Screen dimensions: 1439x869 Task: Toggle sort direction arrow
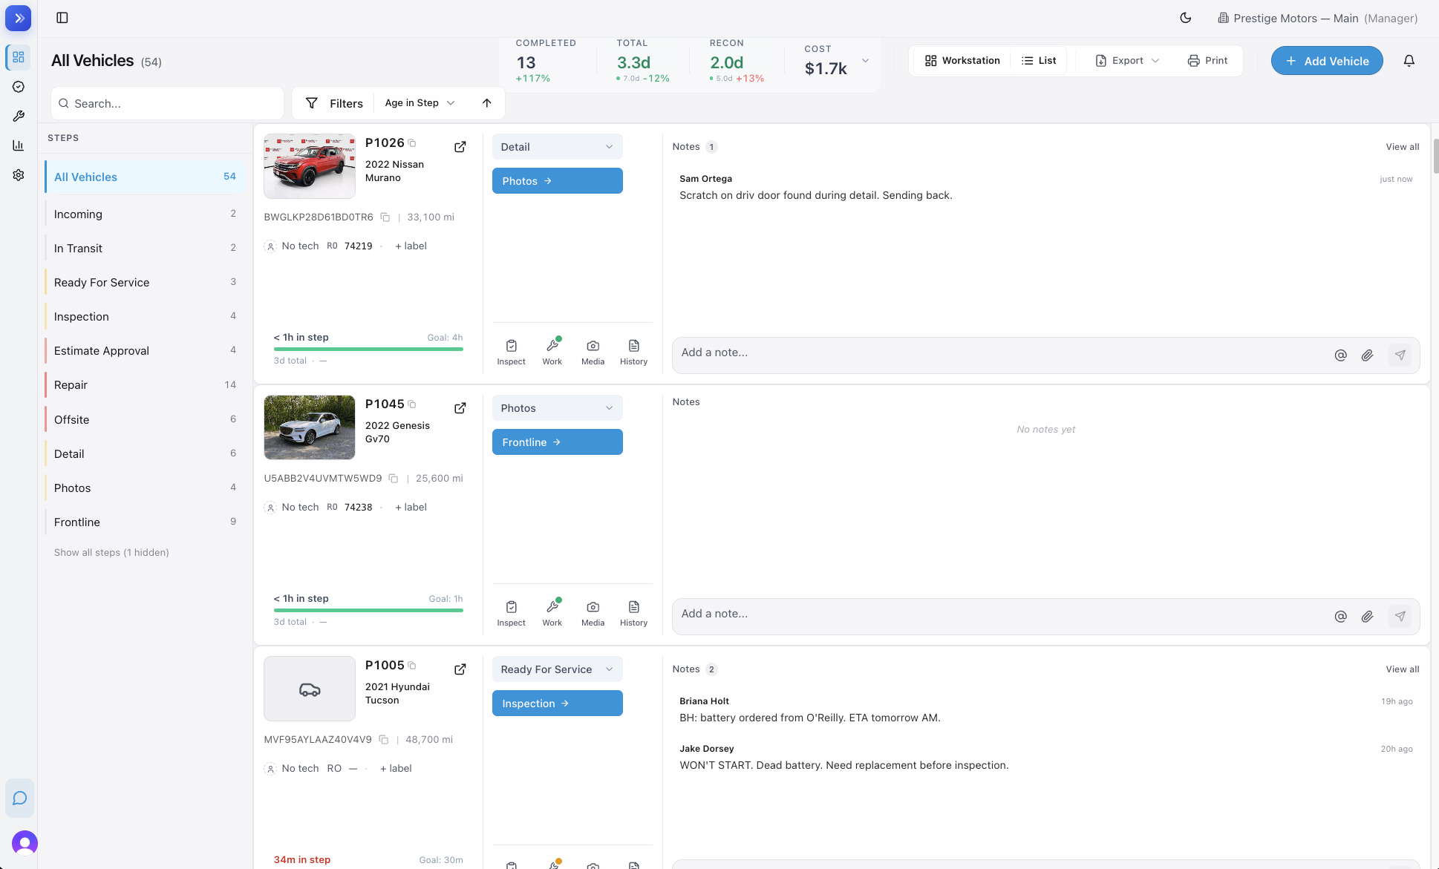point(487,103)
